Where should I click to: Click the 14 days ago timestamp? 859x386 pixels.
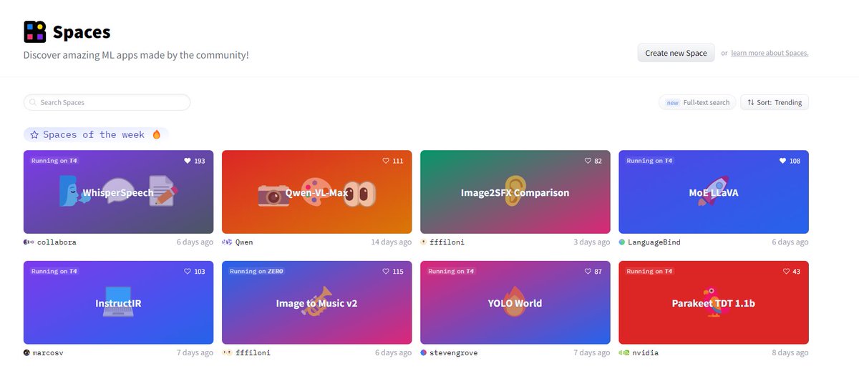(391, 242)
